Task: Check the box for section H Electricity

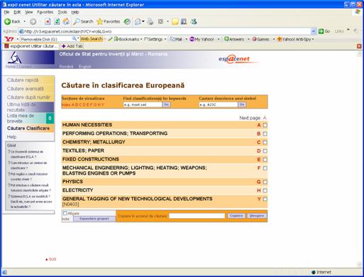Action: coord(265,190)
